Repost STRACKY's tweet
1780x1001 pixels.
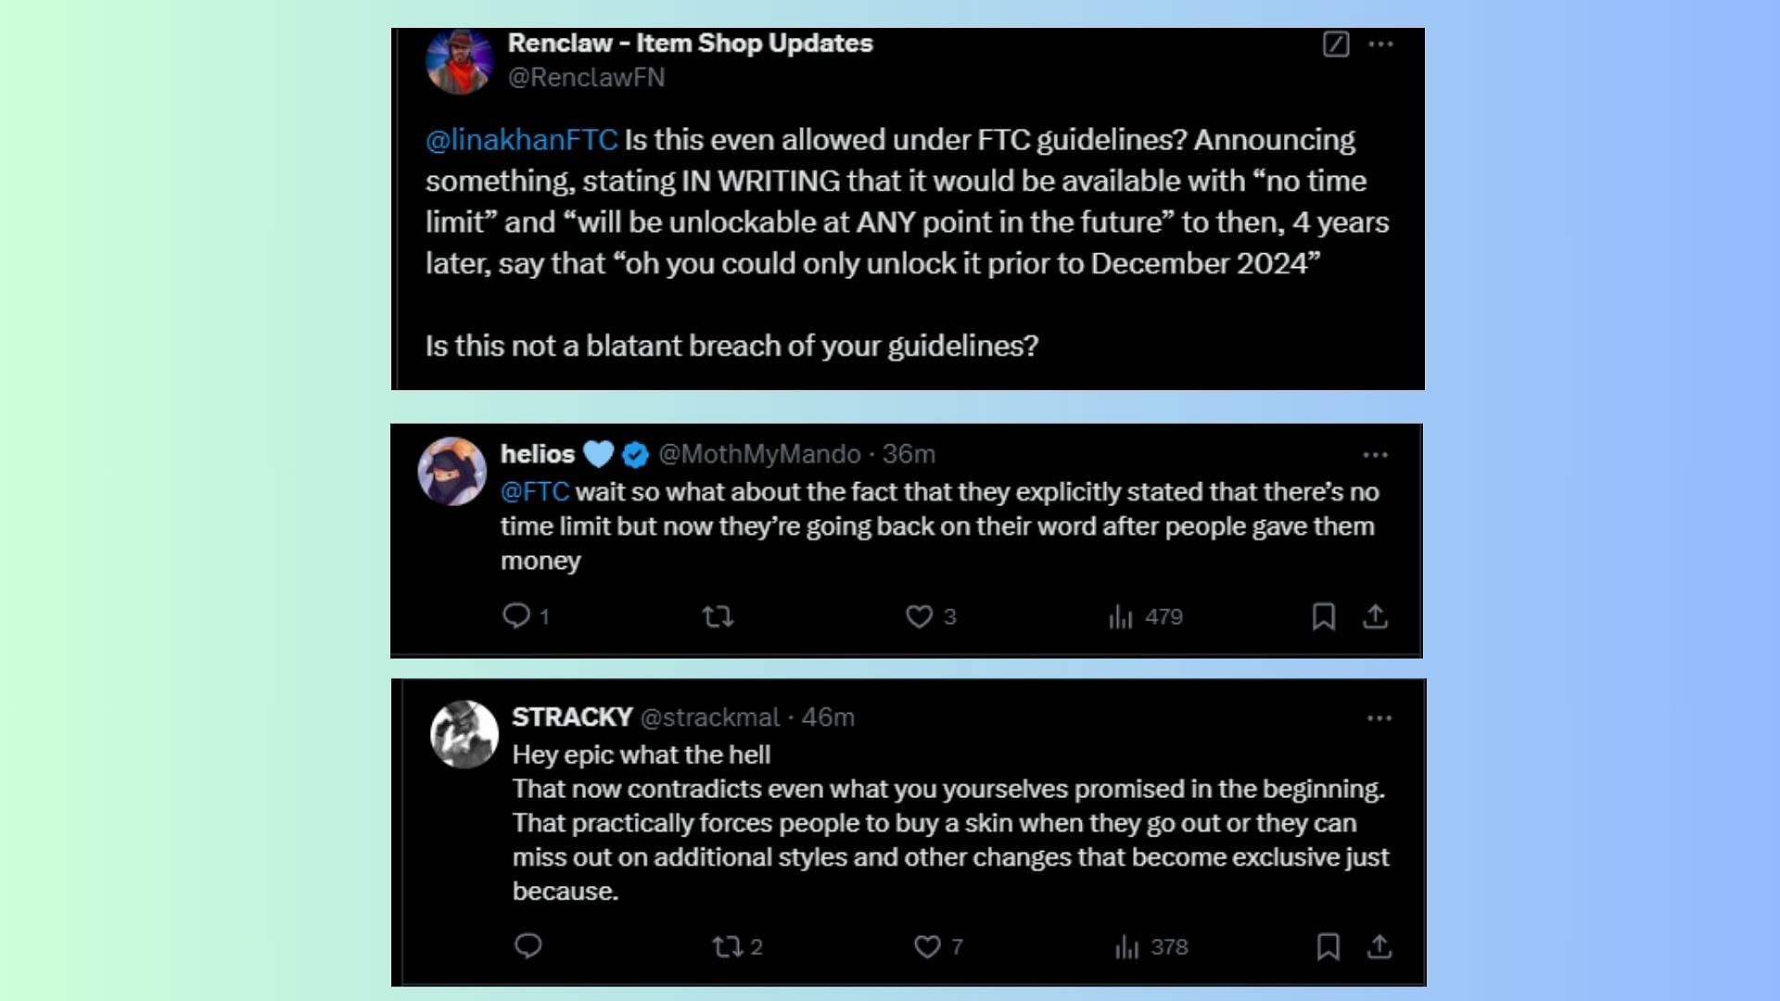tap(728, 946)
